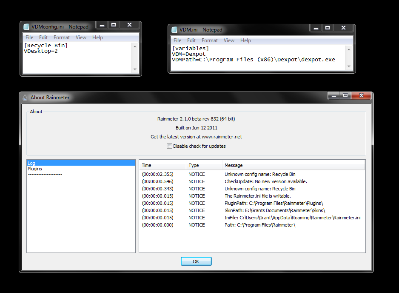Select the CheckUpdate log message row
The width and height of the screenshot is (399, 293).
(265, 181)
